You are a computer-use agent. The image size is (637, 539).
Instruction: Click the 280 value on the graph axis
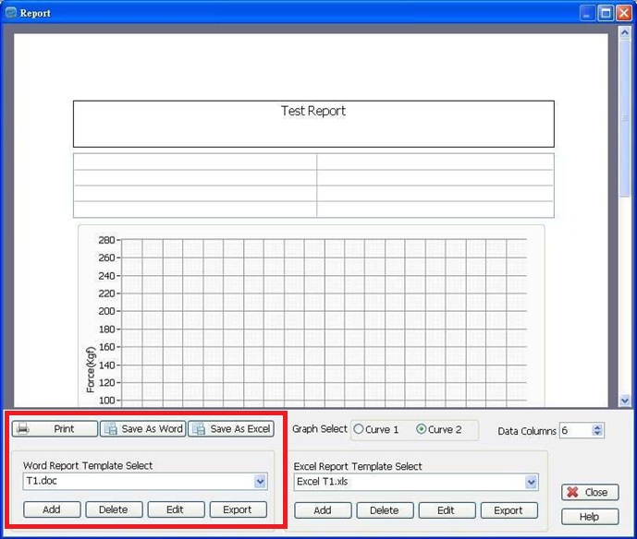[106, 240]
